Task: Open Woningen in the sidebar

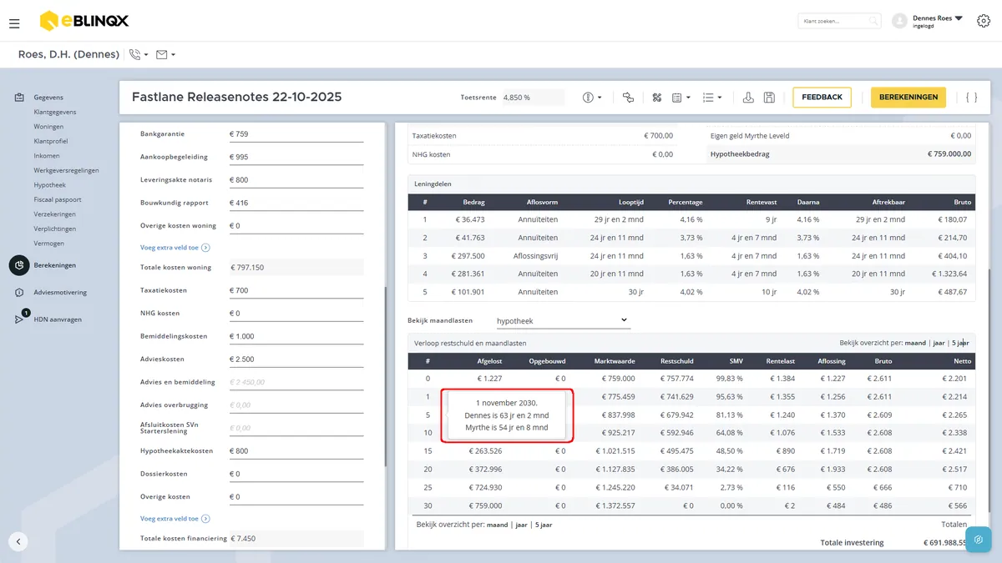Action: (48, 127)
